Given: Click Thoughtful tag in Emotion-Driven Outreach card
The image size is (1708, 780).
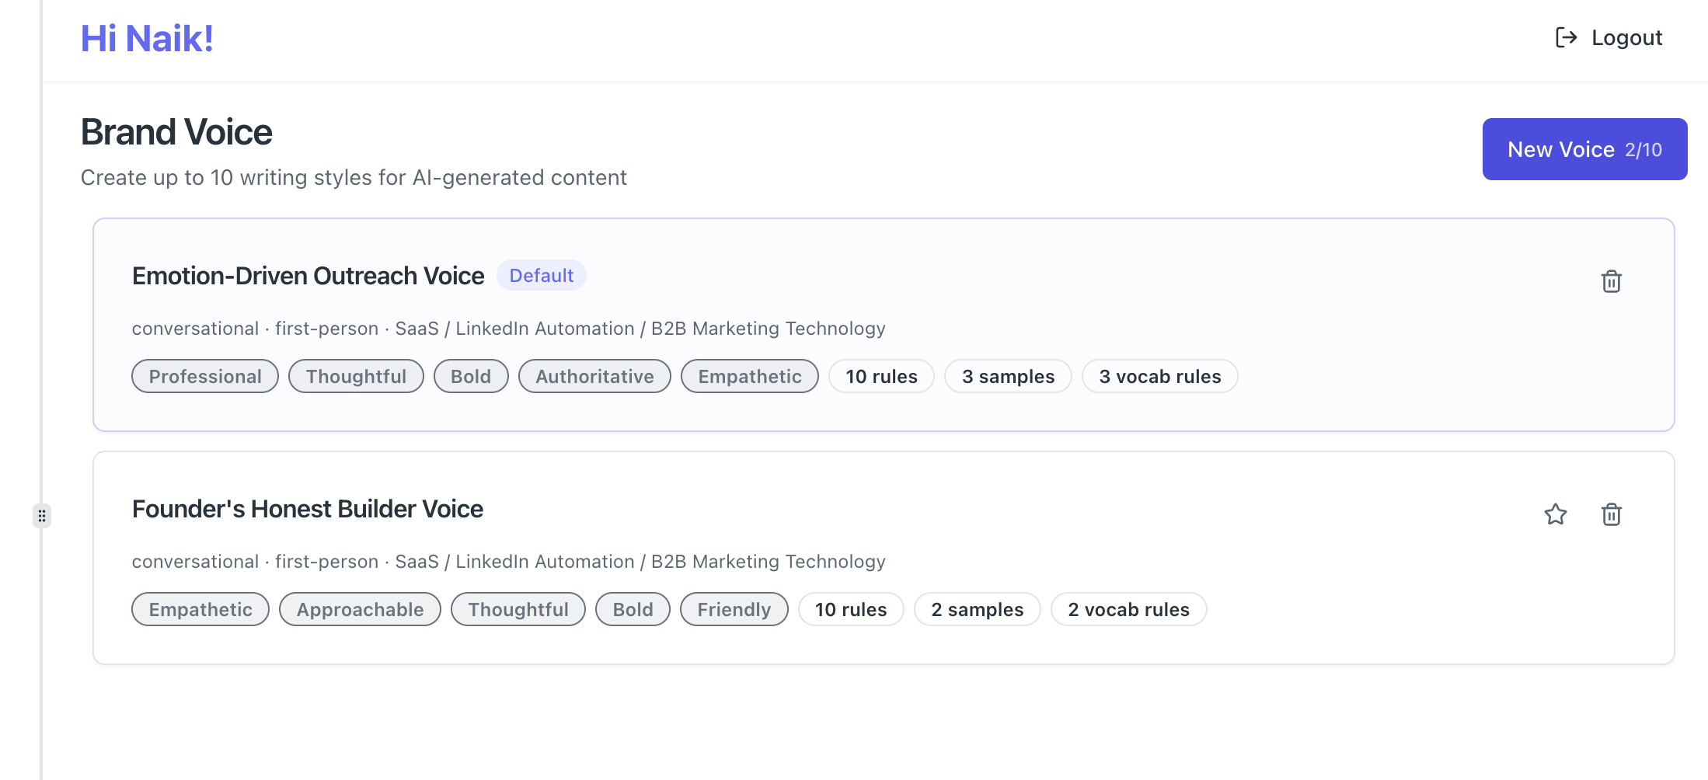Looking at the screenshot, I should tap(356, 376).
